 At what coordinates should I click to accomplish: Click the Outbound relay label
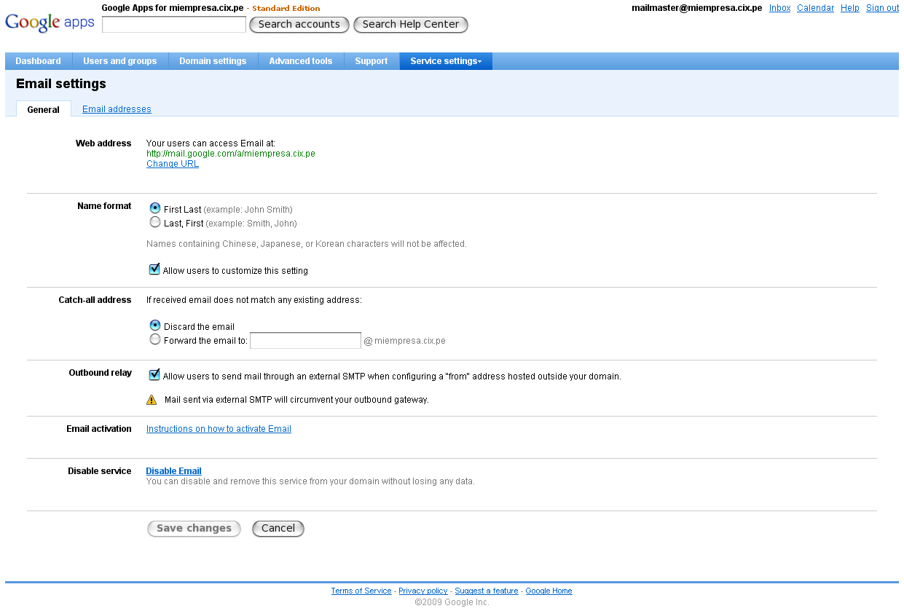point(101,373)
